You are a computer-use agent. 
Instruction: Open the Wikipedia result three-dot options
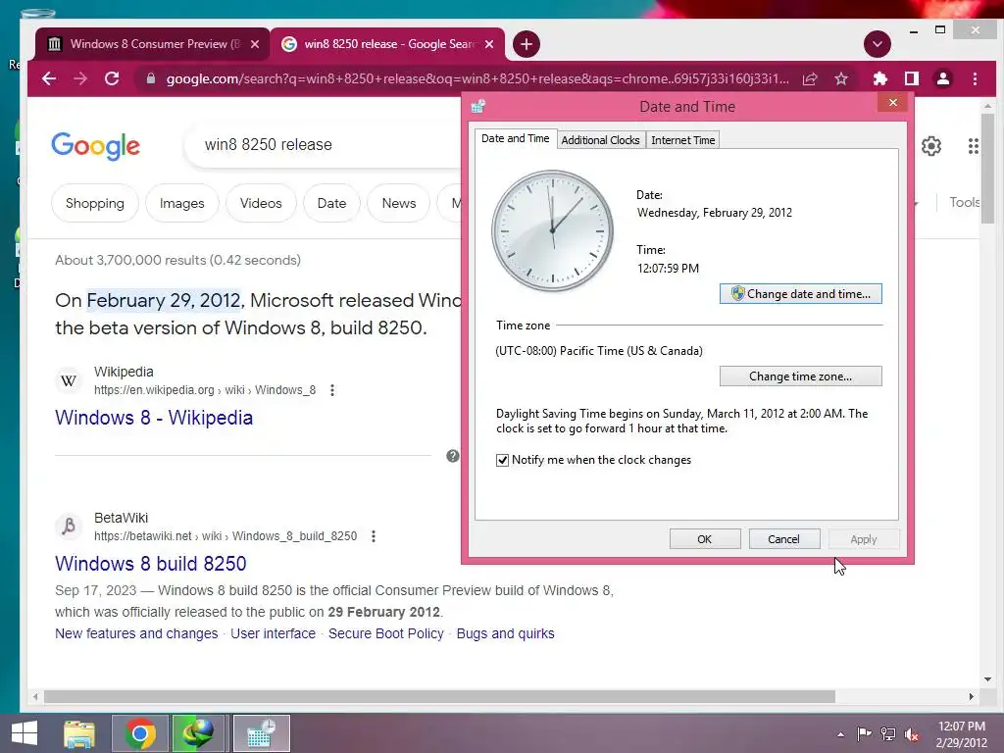pos(332,390)
